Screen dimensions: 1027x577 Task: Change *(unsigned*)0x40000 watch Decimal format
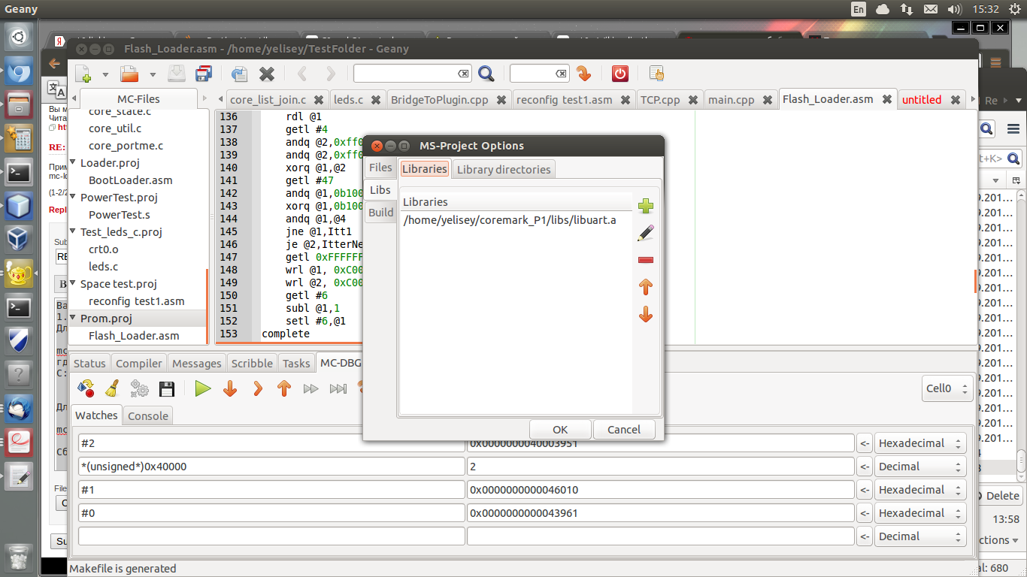(x=920, y=467)
